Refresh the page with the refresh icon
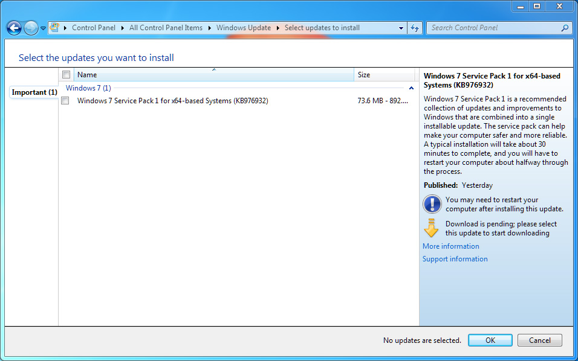 point(415,28)
